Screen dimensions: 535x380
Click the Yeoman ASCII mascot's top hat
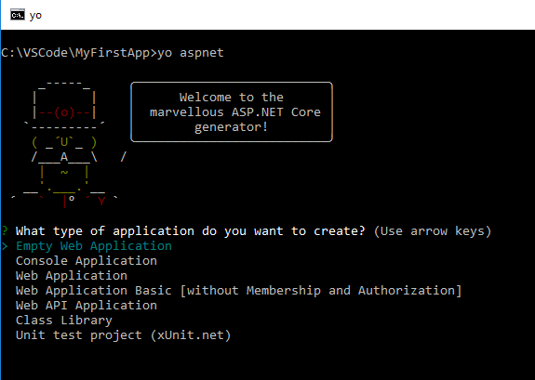tap(64, 105)
